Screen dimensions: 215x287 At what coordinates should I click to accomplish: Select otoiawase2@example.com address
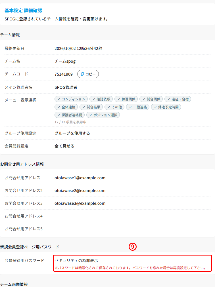pos(80,191)
